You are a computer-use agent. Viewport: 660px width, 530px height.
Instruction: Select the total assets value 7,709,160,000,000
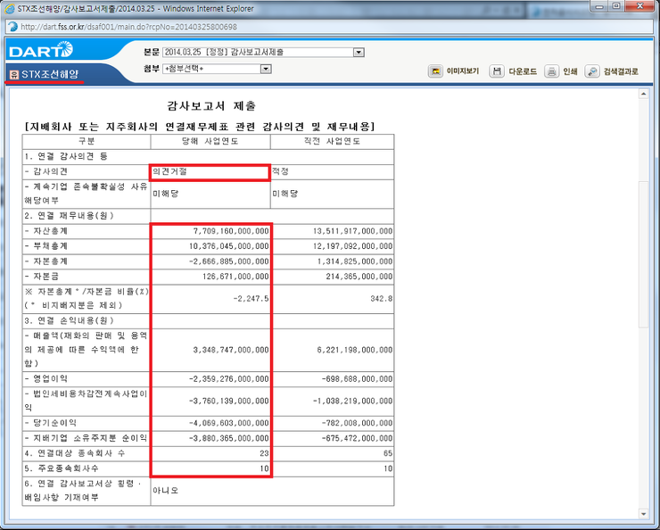point(231,231)
